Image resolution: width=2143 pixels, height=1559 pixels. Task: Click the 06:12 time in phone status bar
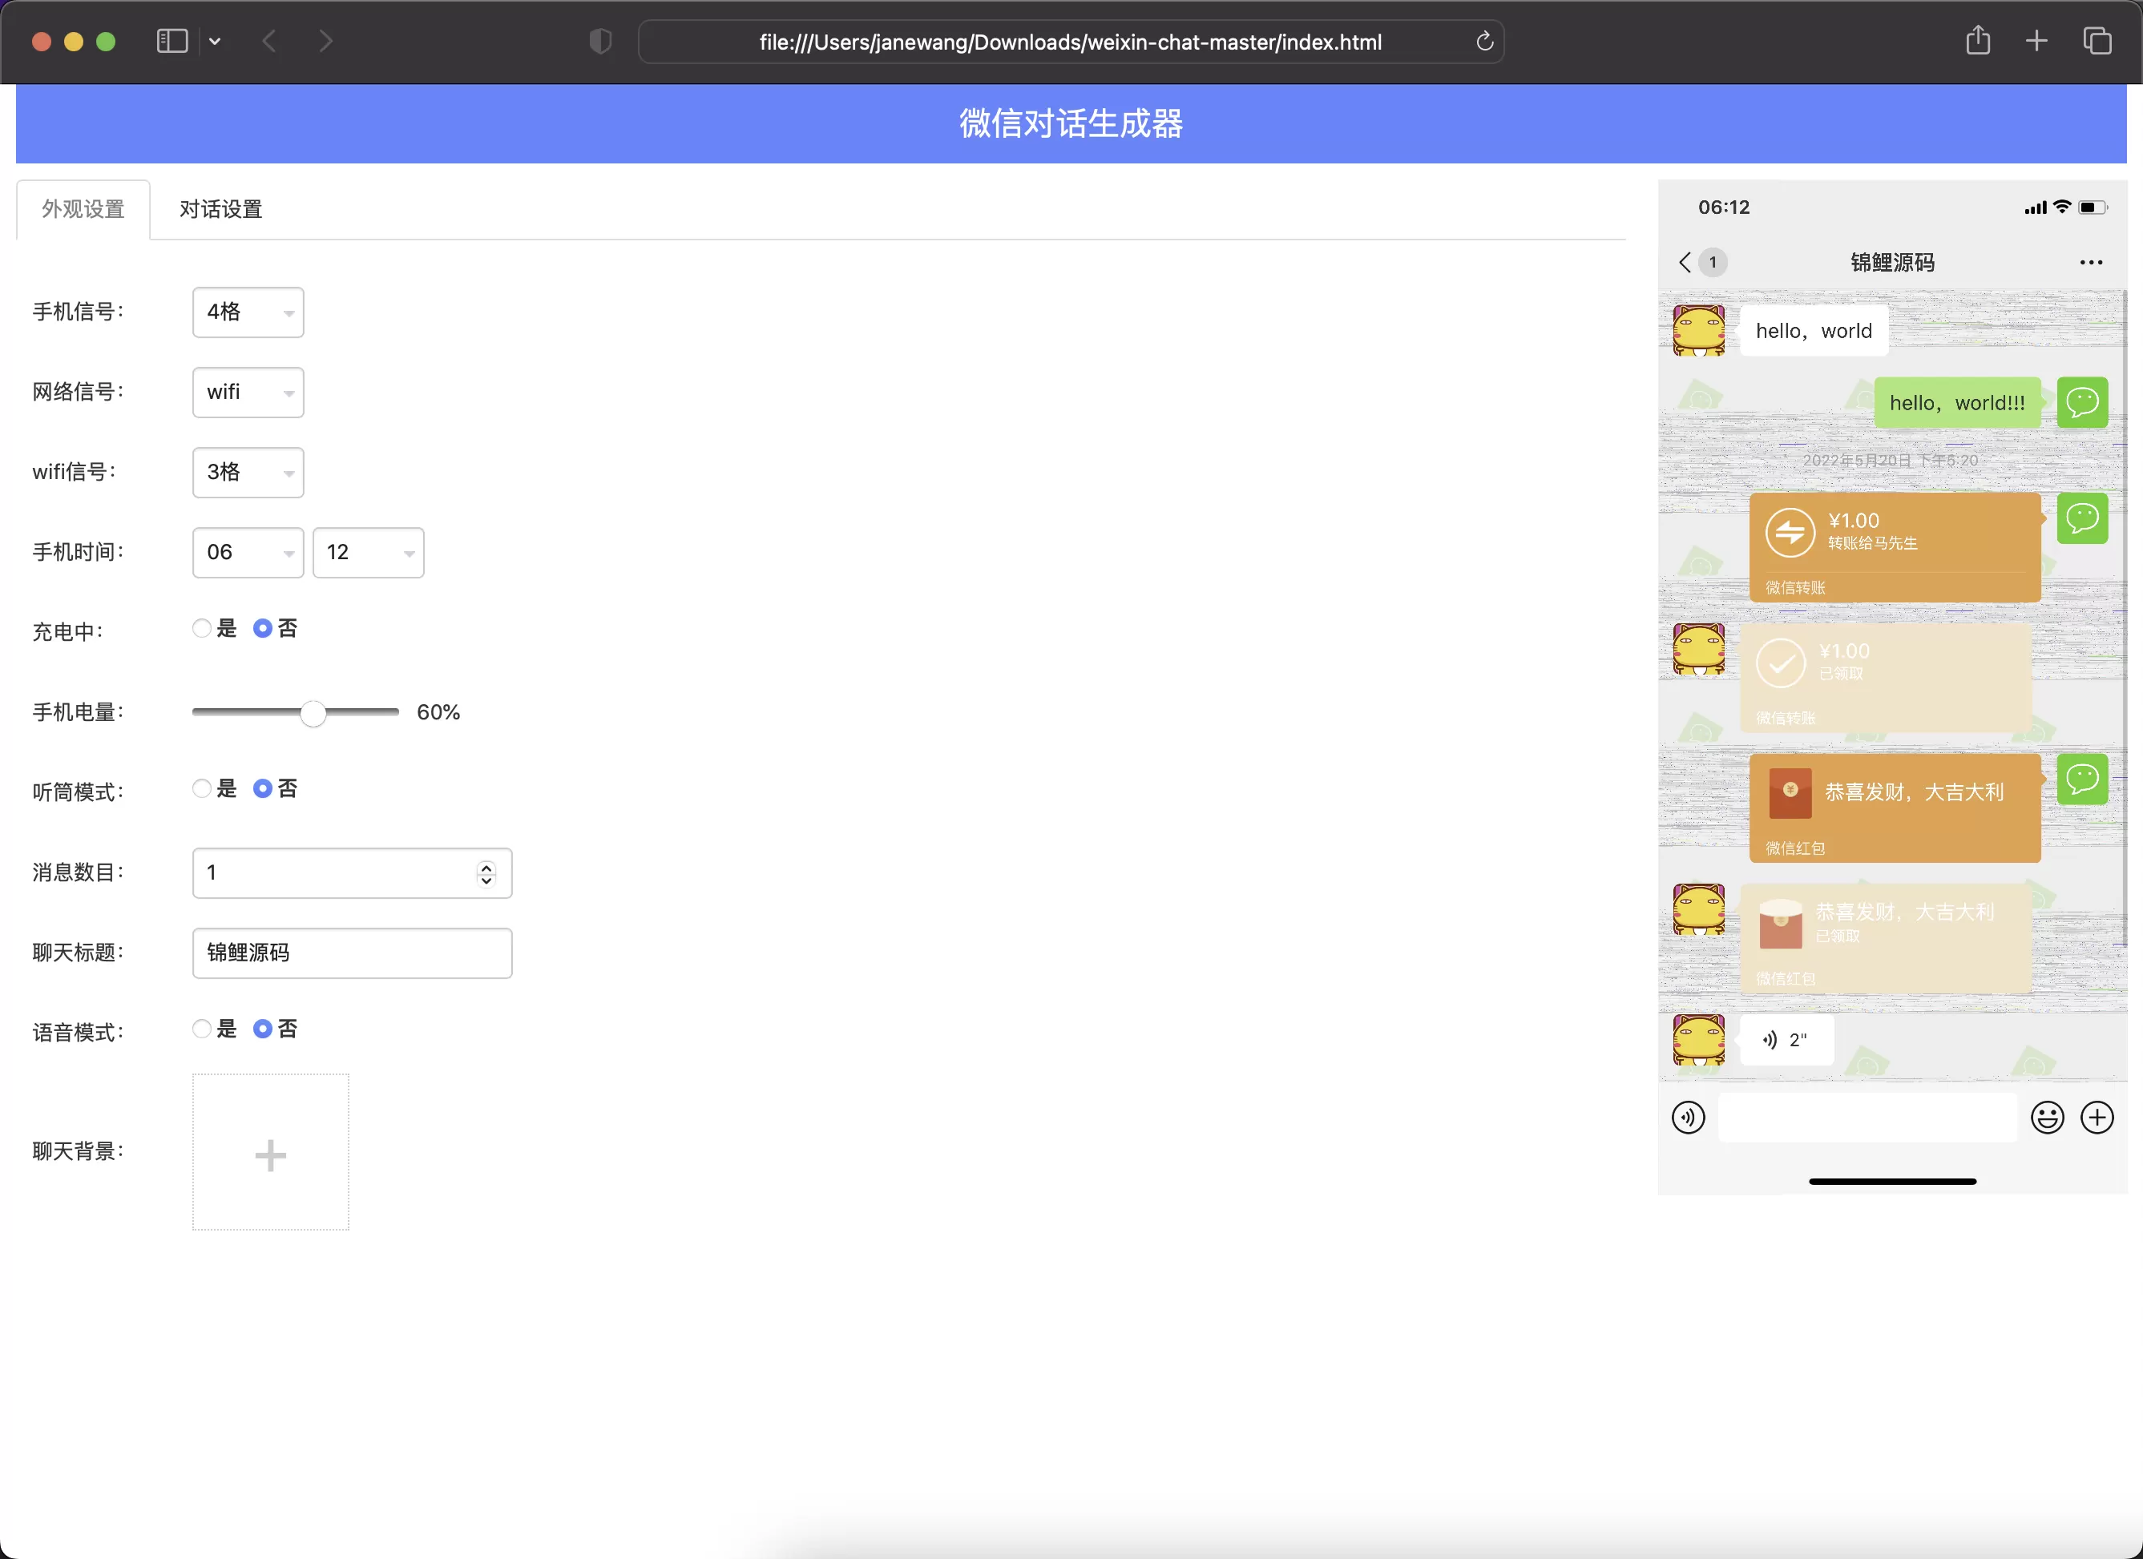[x=1725, y=207]
